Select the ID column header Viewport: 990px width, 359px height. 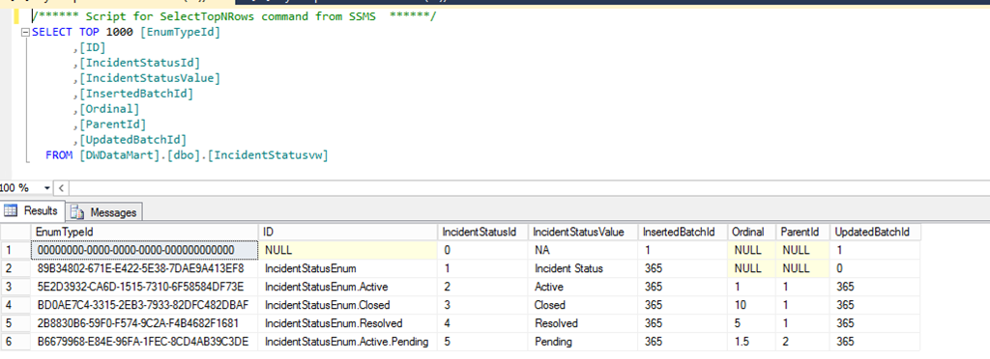(x=348, y=232)
